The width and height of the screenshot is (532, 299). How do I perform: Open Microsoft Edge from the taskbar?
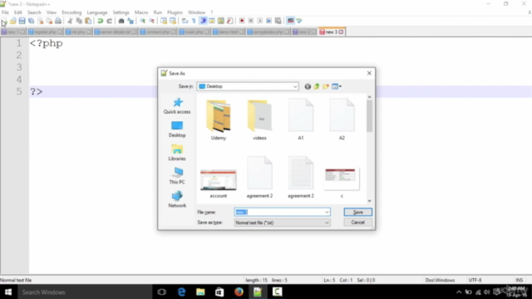tap(181, 292)
